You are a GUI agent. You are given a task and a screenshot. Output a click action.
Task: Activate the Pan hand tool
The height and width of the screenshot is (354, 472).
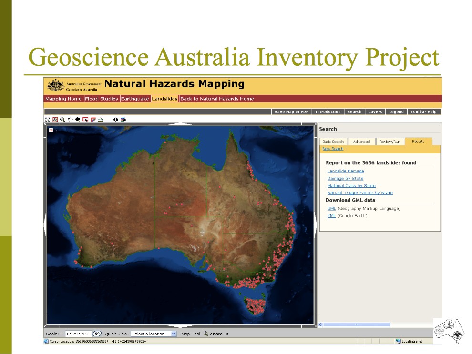click(70, 120)
